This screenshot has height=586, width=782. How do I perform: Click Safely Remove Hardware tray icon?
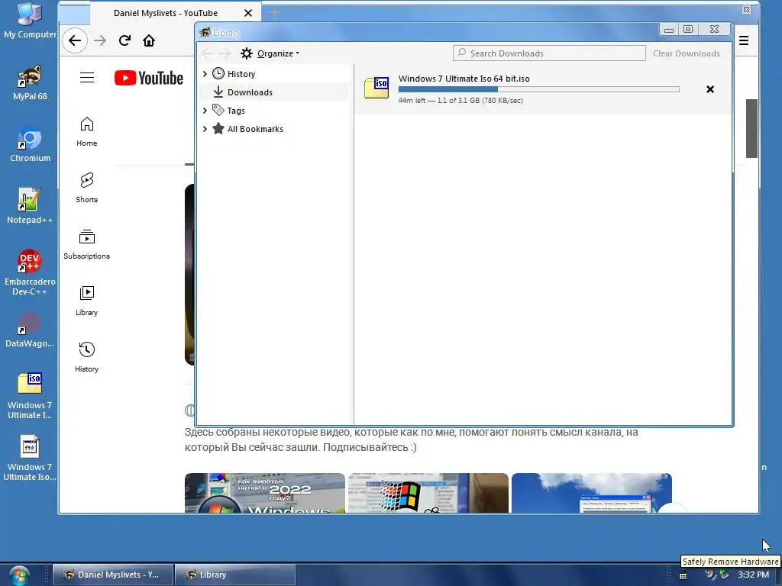point(724,575)
